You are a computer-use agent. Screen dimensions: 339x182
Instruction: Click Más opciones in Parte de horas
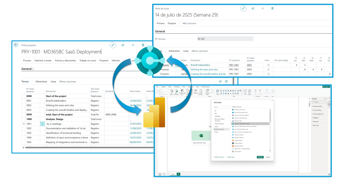190,23
